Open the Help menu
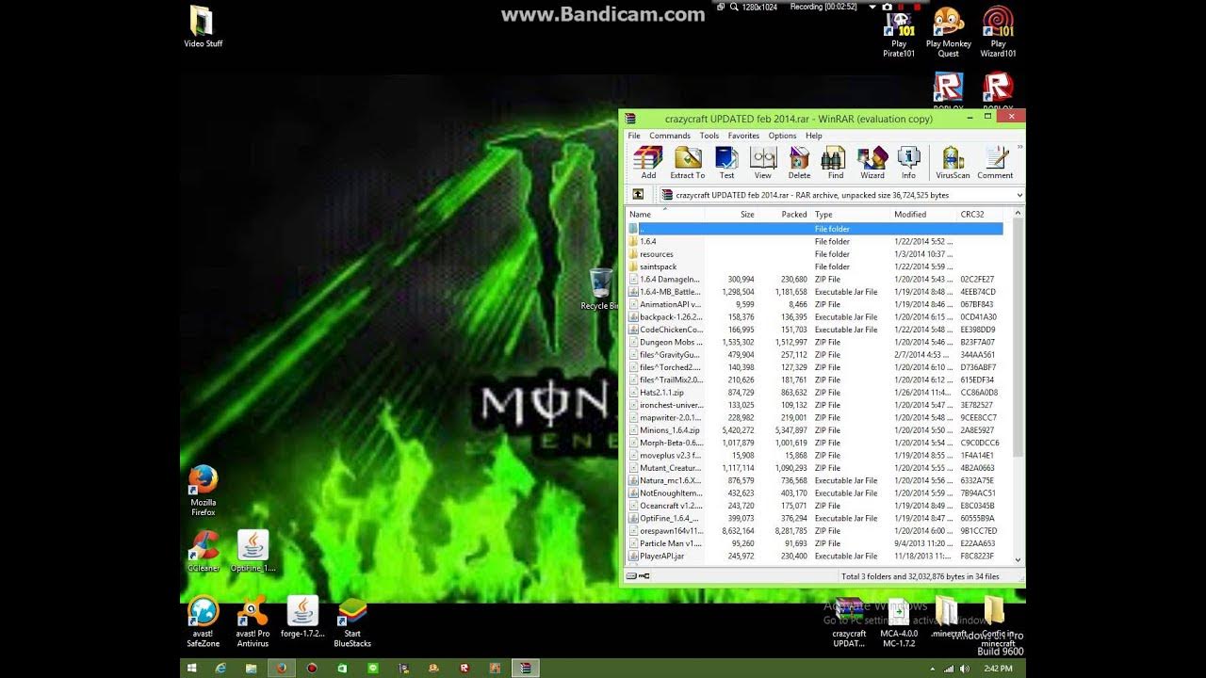Screen dimensions: 1206x678 813,136
